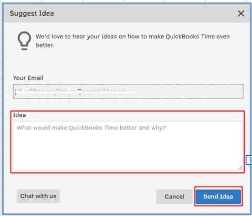This screenshot has height=216, width=252.
Task: Click the Idea field label
Action: coord(19,115)
